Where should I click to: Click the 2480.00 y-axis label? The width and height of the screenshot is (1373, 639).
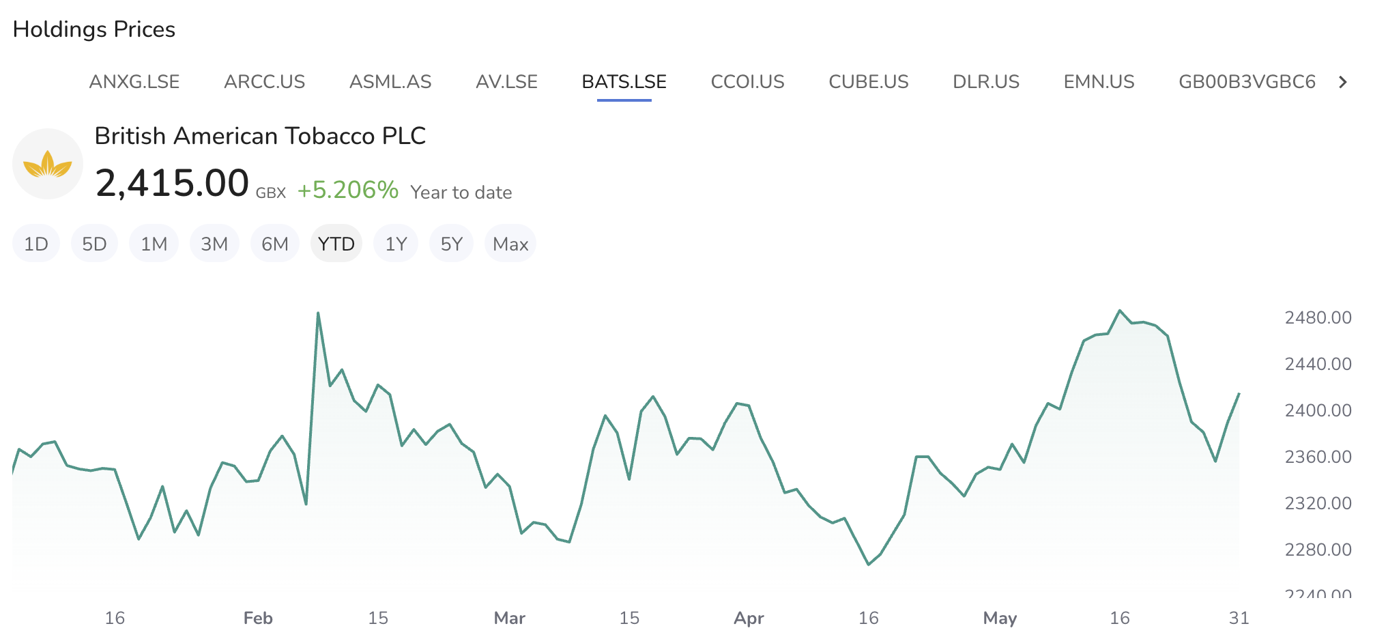[x=1318, y=317]
